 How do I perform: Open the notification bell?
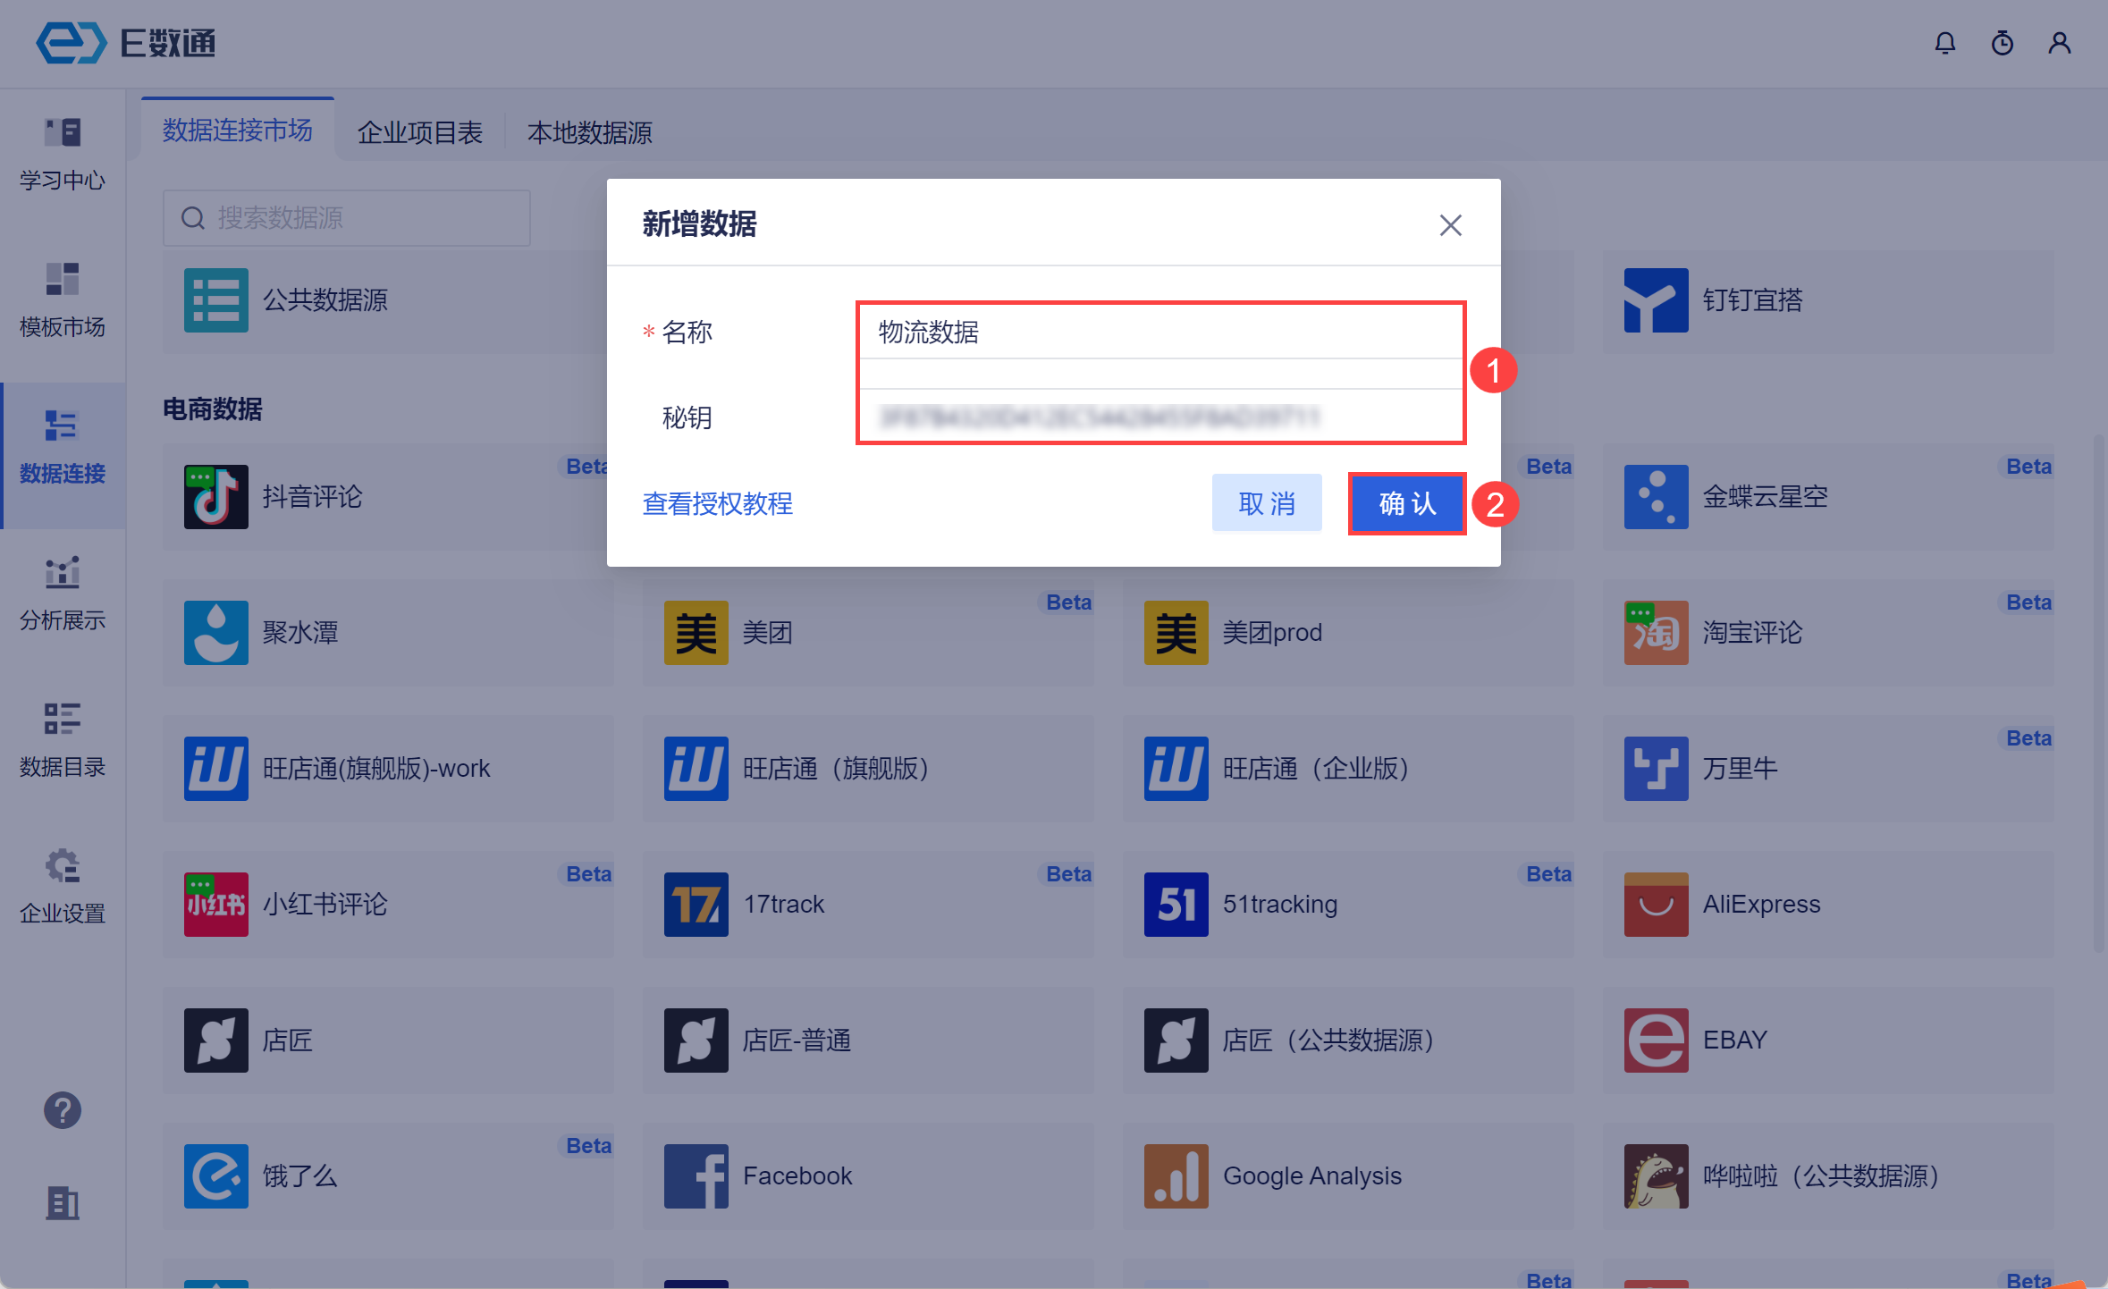pyautogui.click(x=1945, y=42)
